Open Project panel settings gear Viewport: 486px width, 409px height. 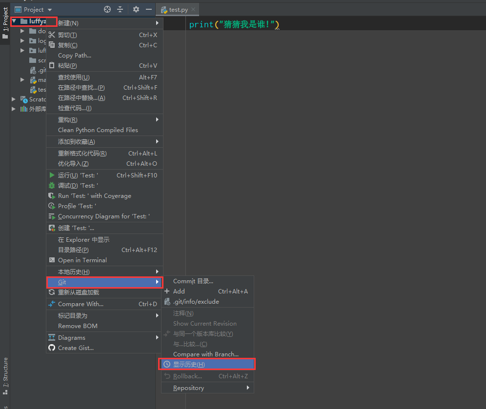(x=136, y=9)
